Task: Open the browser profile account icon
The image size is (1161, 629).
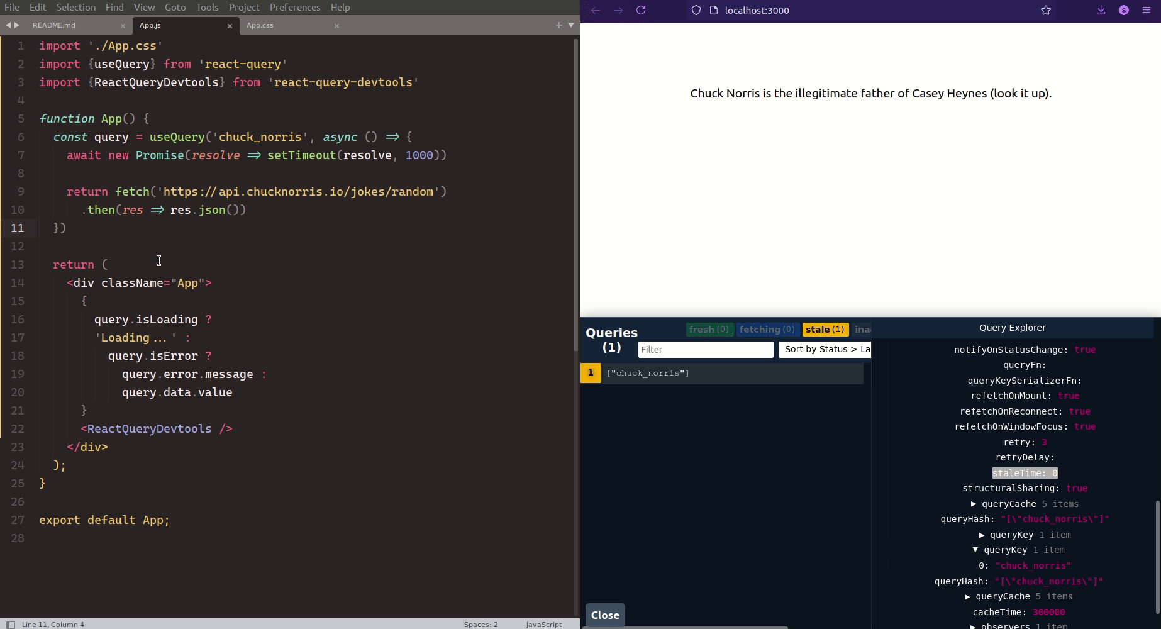Action: tap(1124, 10)
